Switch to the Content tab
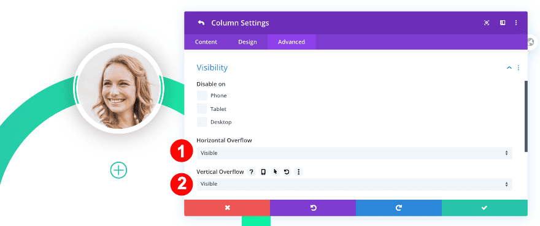The width and height of the screenshot is (540, 226). tap(206, 42)
